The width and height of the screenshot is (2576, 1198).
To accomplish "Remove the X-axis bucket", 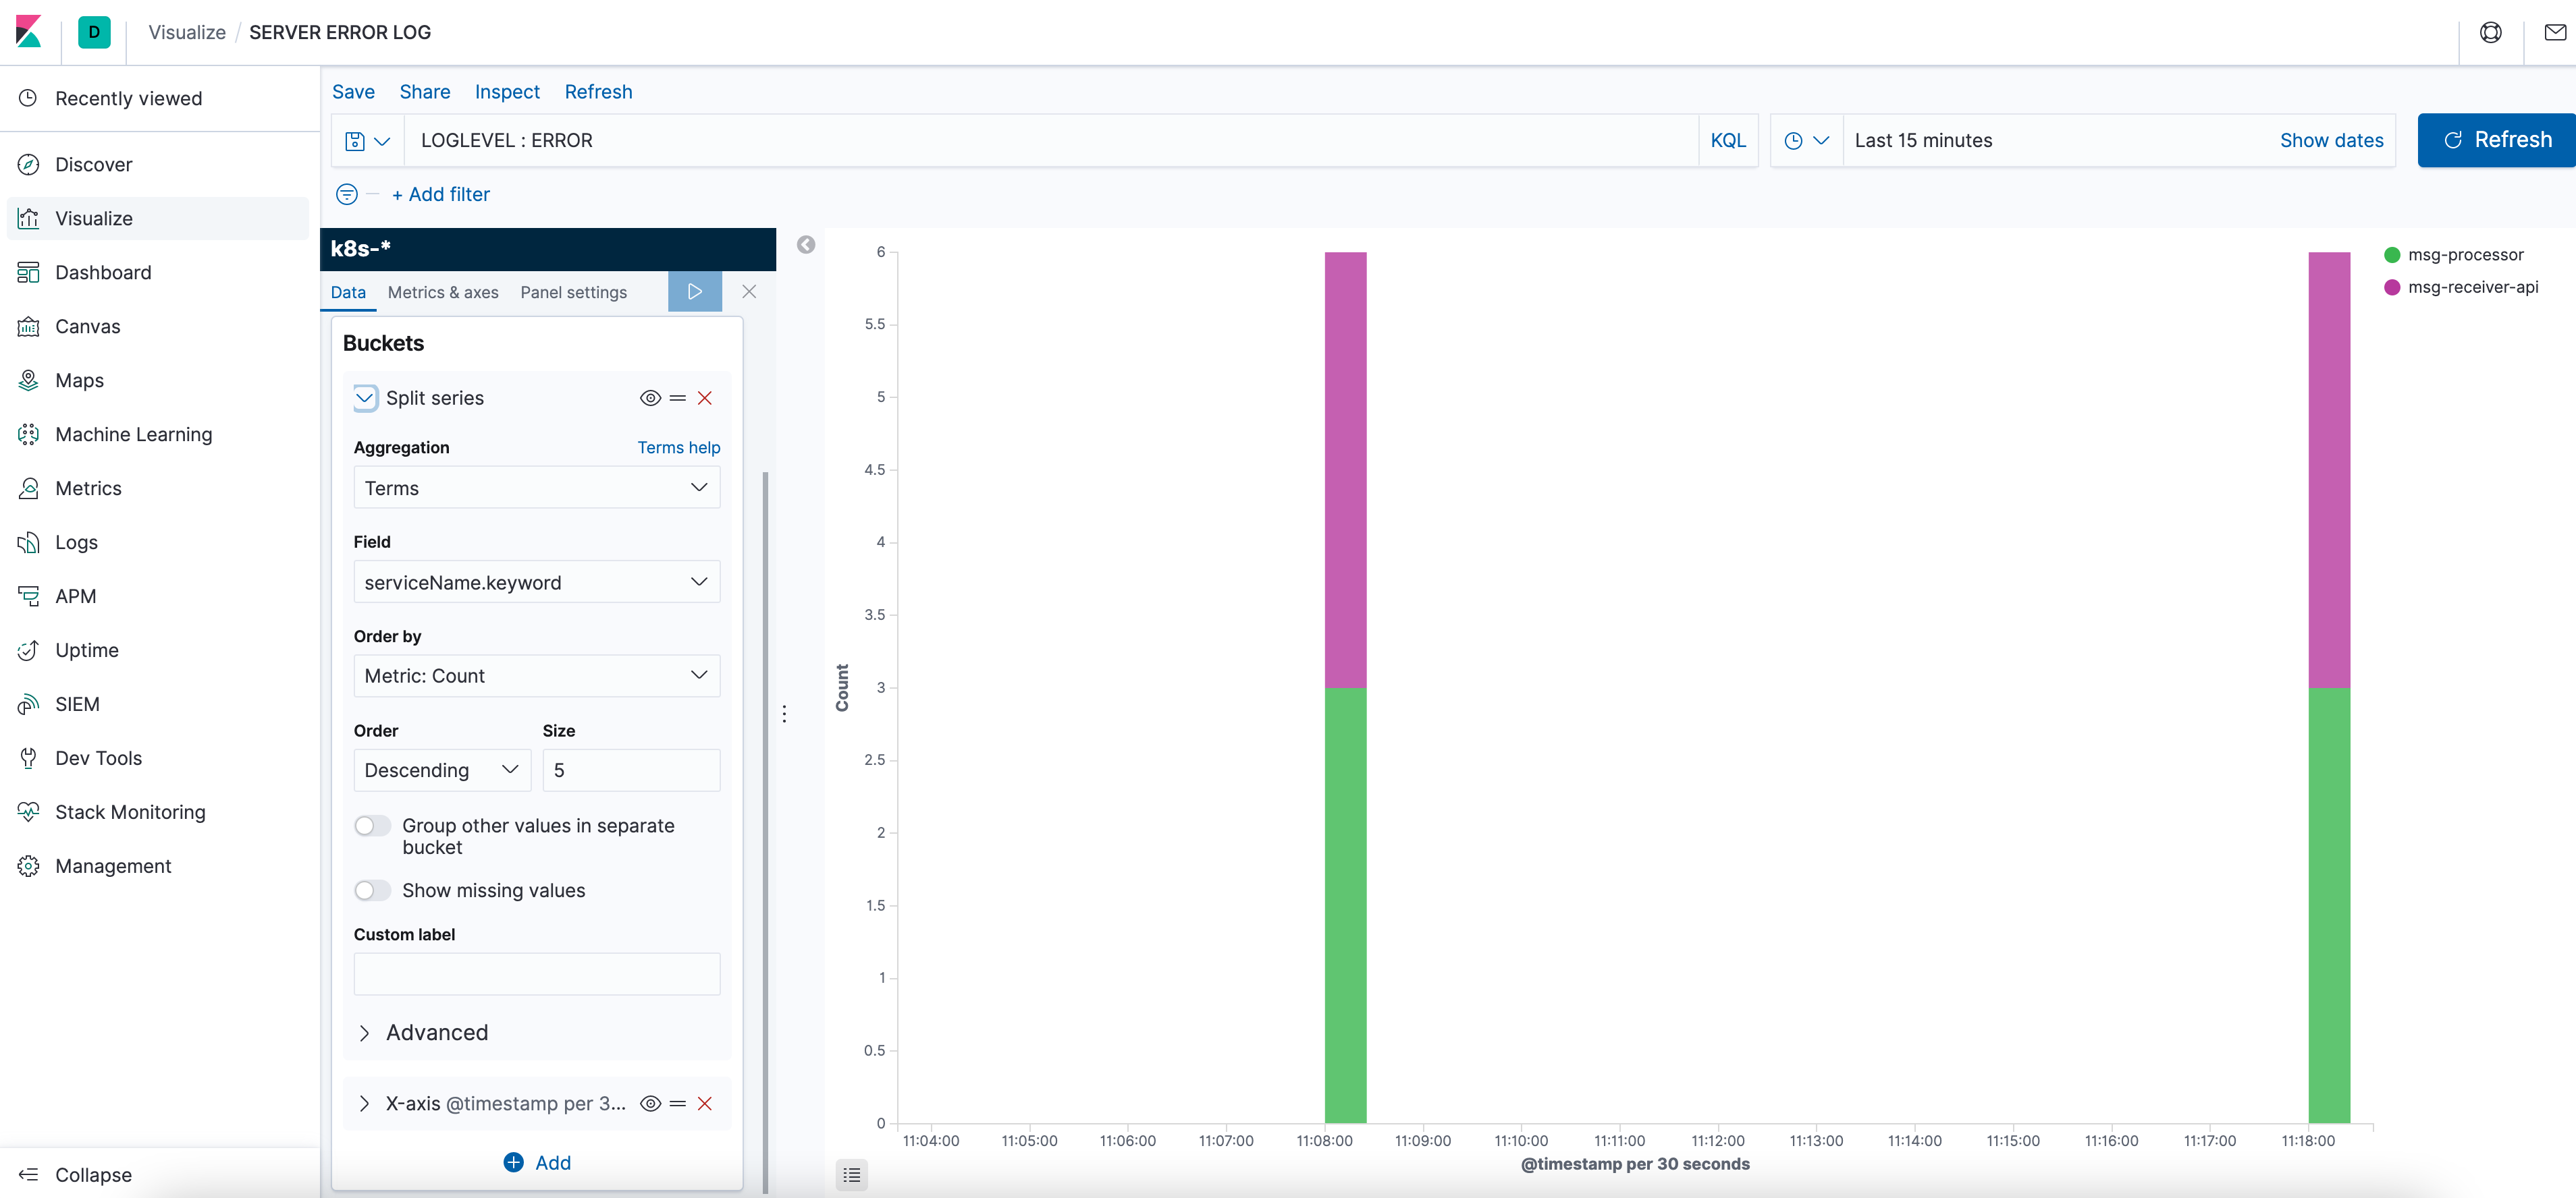I will (705, 1103).
